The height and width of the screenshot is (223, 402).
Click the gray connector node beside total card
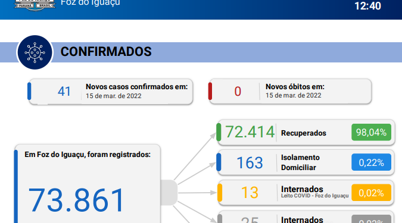[169, 193]
